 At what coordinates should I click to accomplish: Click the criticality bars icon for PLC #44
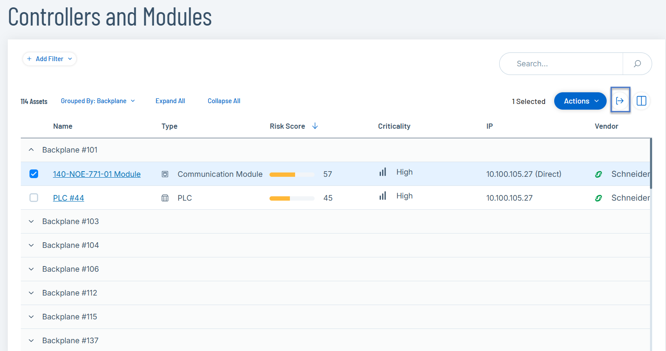click(383, 196)
